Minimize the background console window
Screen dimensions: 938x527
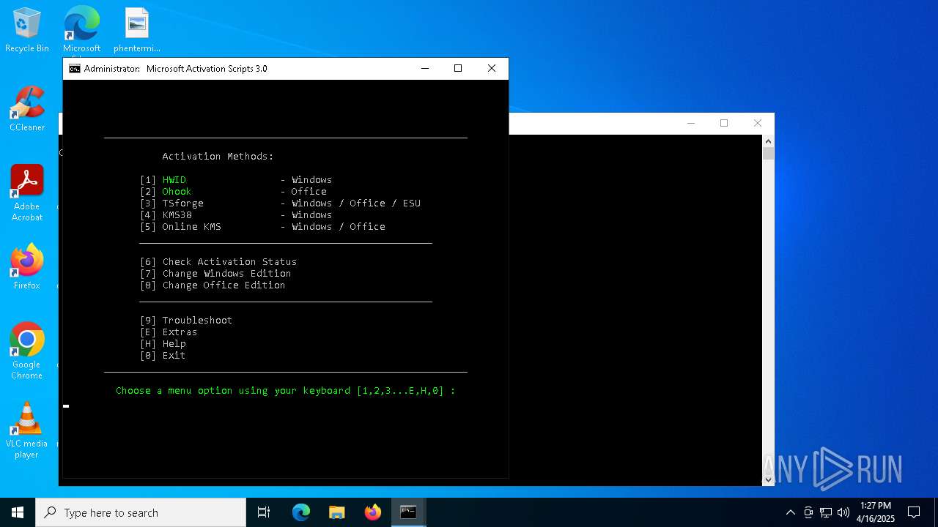point(690,123)
